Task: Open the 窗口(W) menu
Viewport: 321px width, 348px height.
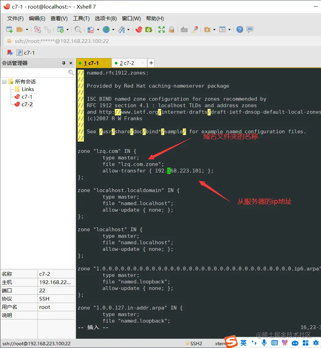Action: [x=131, y=19]
